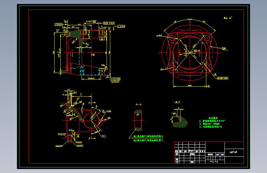
Task: Click the "7.5" dimension text
Action: click(x=69, y=90)
